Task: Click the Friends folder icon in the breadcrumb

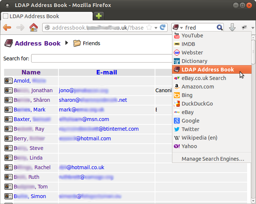Action: (x=77, y=43)
